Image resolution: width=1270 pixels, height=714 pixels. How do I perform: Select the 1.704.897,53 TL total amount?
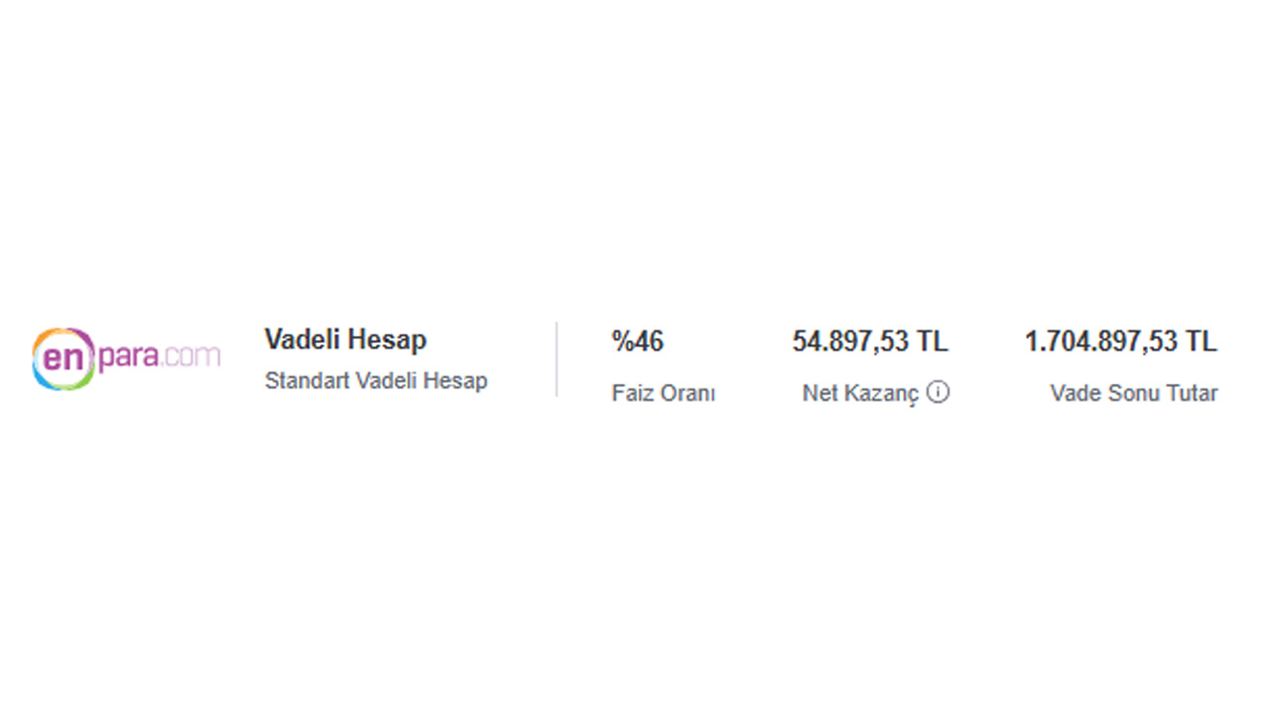1121,342
